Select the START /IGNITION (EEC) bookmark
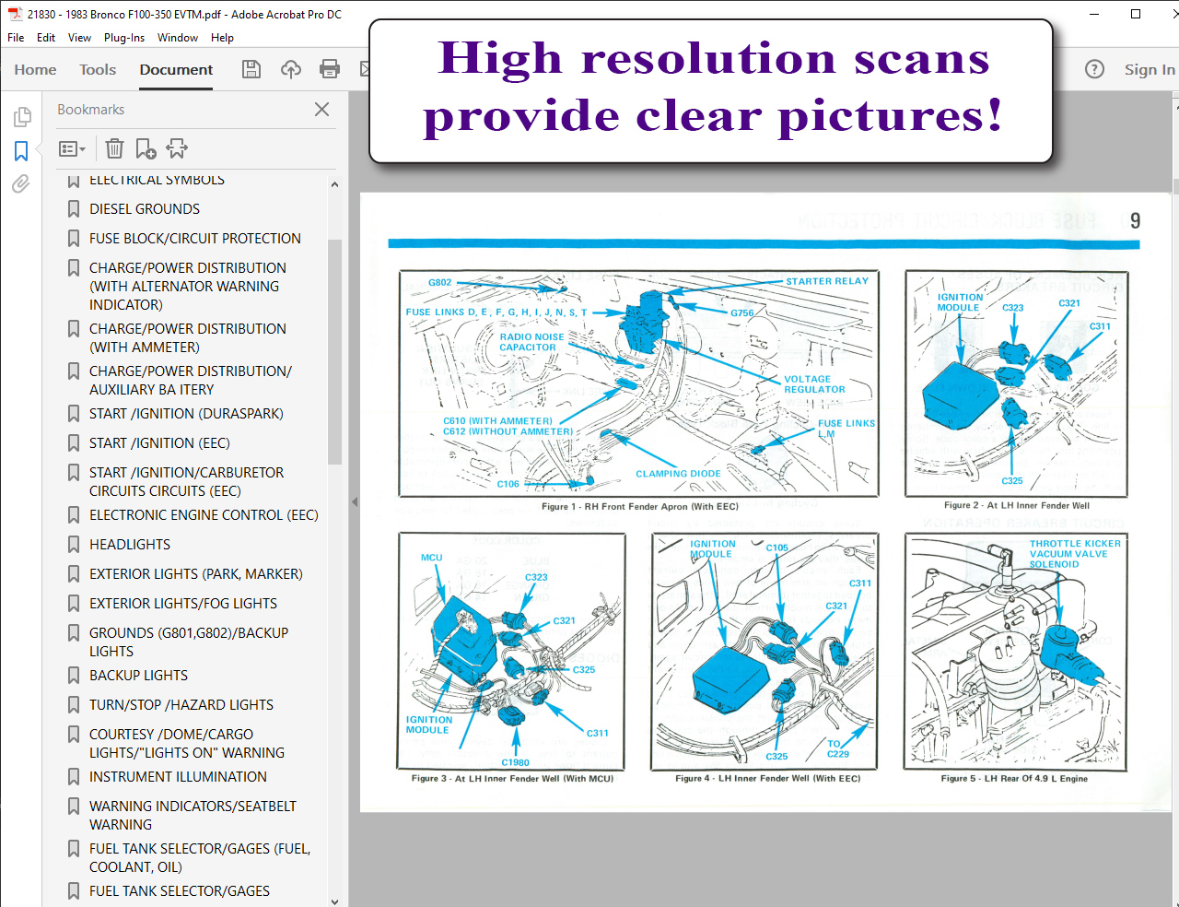1179x907 pixels. [x=159, y=443]
